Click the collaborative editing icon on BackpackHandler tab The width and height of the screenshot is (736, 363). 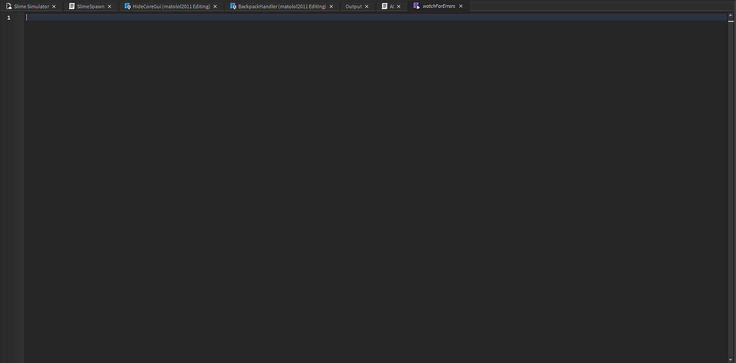[x=234, y=6]
